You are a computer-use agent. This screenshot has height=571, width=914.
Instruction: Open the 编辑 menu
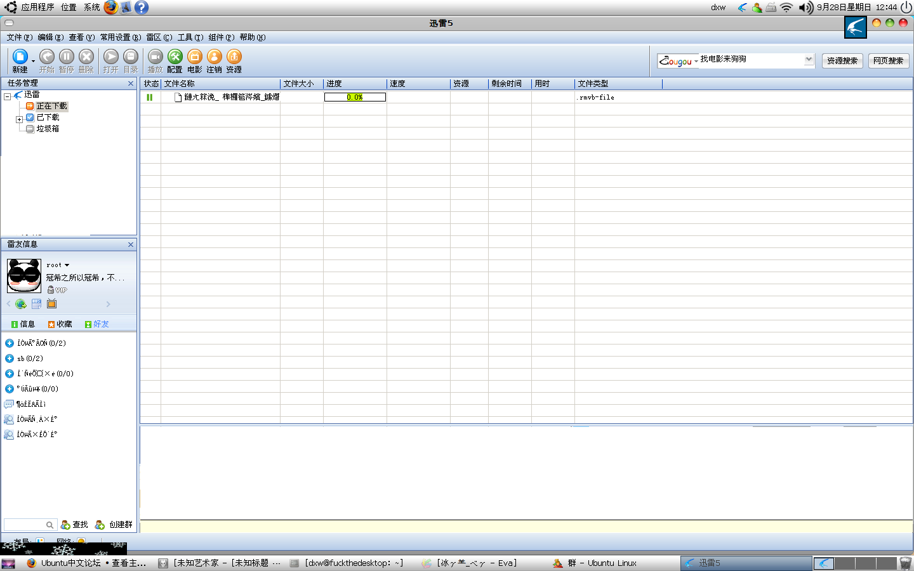coord(50,37)
